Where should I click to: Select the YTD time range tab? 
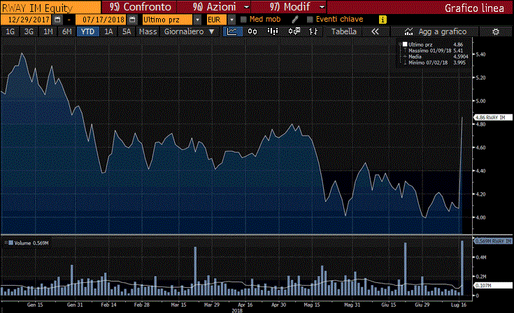(x=87, y=31)
